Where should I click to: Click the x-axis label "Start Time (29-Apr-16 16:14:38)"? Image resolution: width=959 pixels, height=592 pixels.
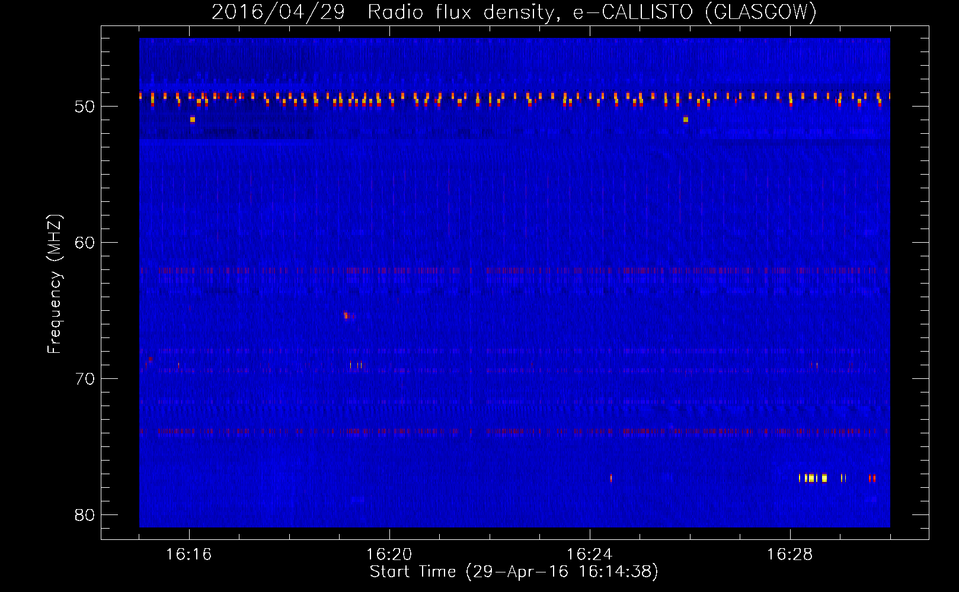[x=514, y=572]
